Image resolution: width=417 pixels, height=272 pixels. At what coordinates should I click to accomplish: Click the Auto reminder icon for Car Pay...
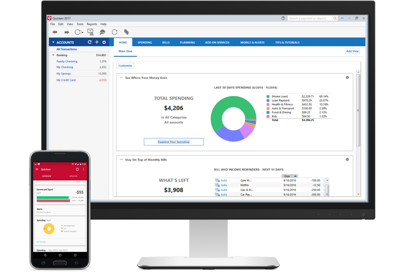coord(217,194)
